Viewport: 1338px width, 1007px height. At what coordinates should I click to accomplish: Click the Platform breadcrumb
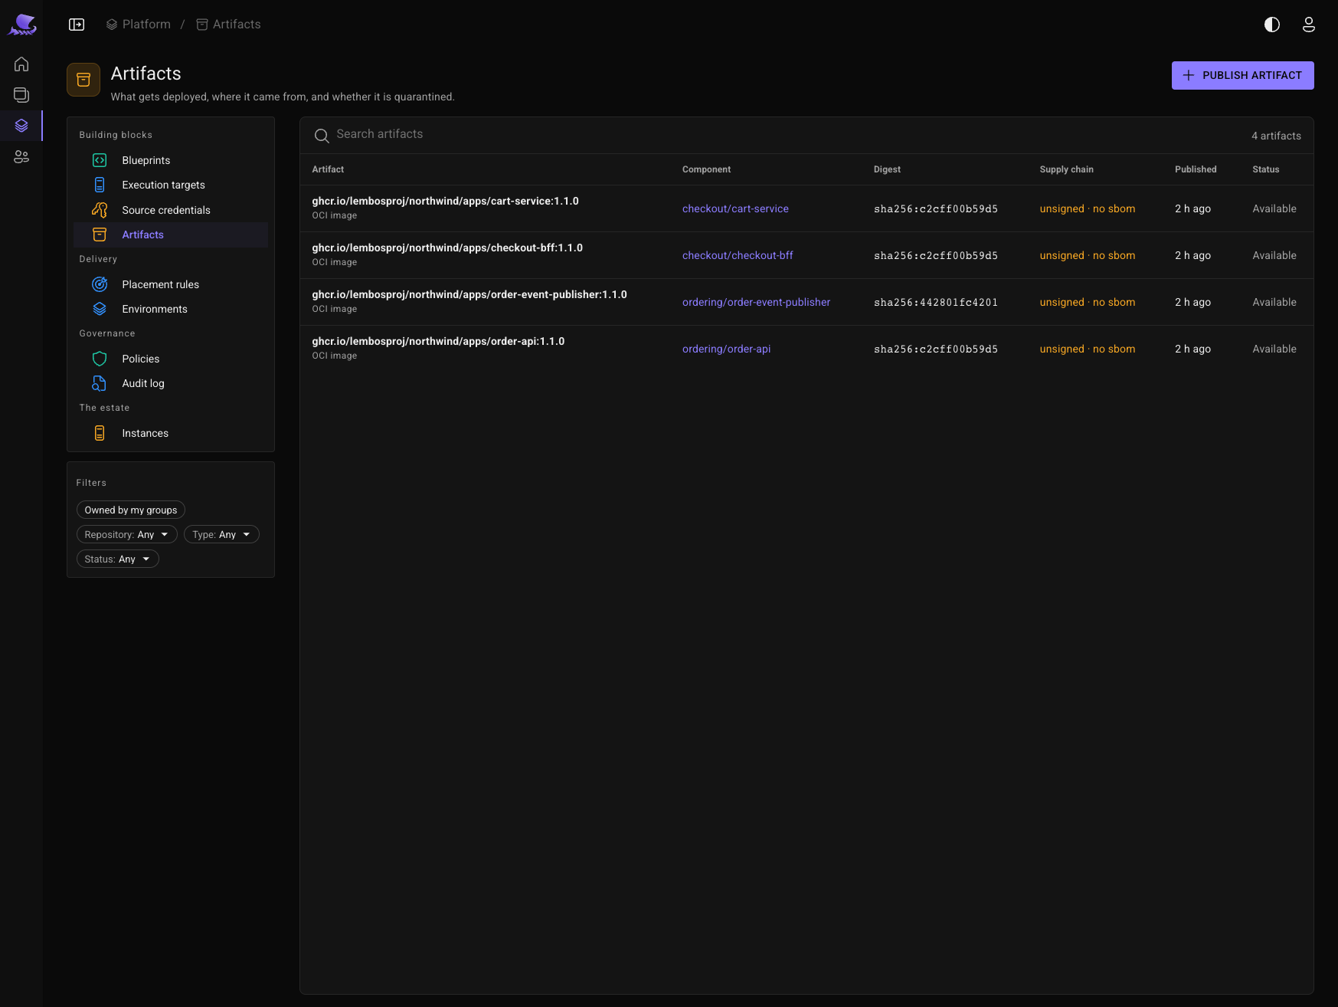pos(139,25)
